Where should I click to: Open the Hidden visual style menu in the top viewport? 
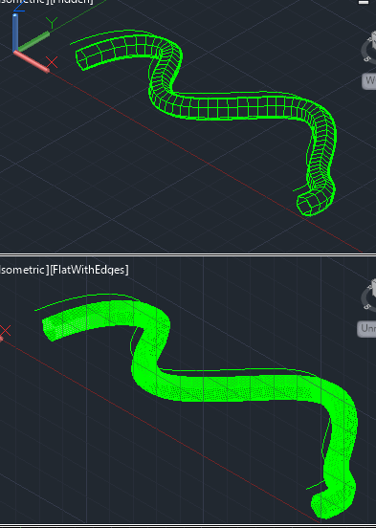tap(71, 2)
